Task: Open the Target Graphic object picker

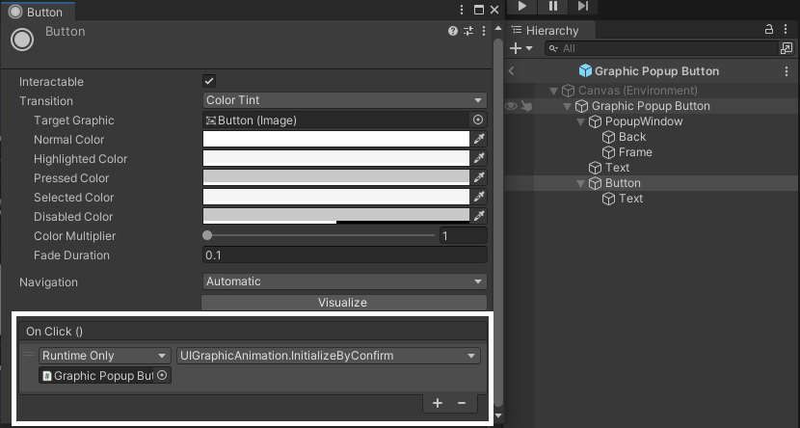Action: point(478,120)
